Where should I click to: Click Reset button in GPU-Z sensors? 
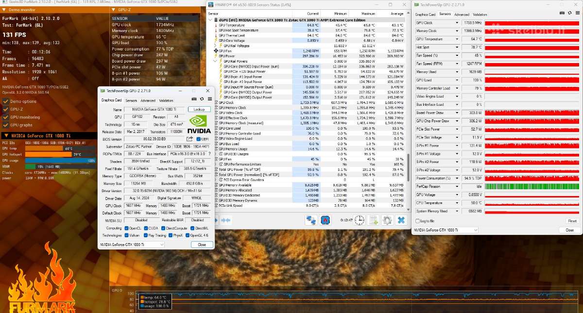[573, 221]
